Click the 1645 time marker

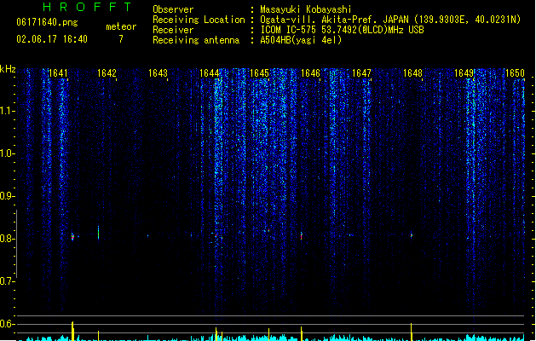(259, 73)
